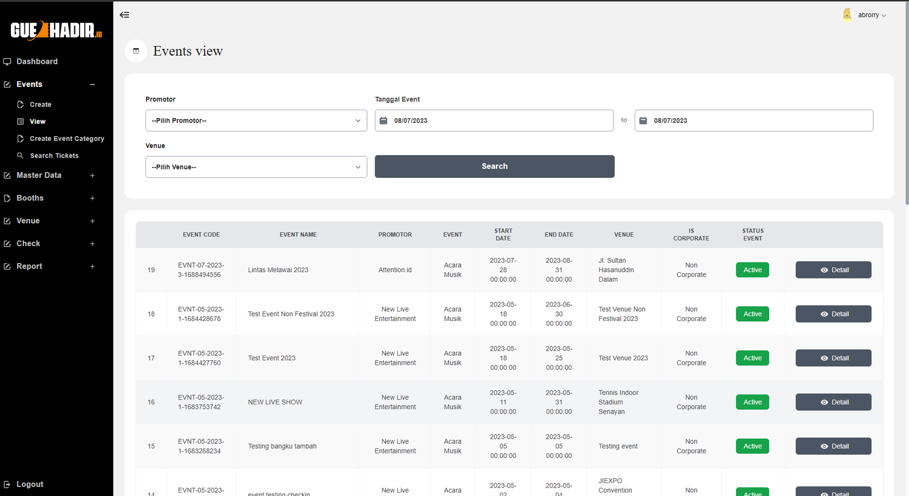The width and height of the screenshot is (909, 496).
Task: Click the Booths file icon
Action: [7, 198]
